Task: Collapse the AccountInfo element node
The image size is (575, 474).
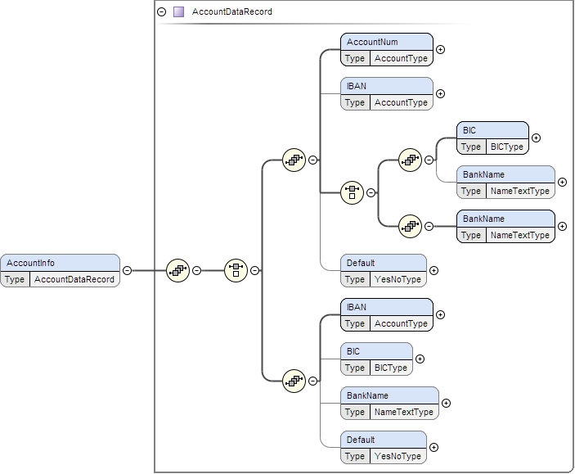Action: pyautogui.click(x=127, y=270)
